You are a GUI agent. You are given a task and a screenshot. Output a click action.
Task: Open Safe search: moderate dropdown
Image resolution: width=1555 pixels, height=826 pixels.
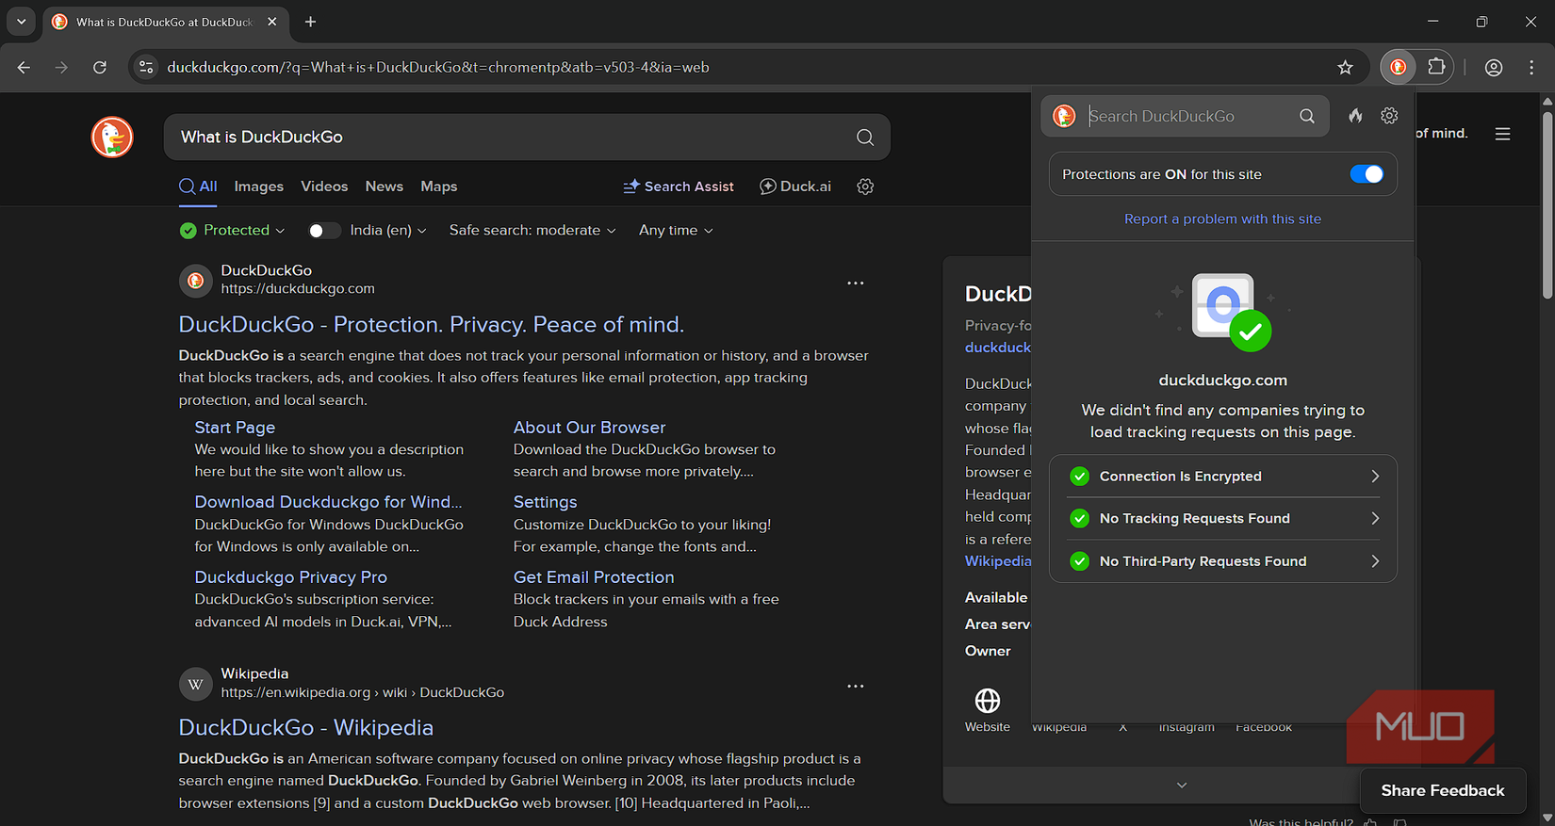(x=532, y=231)
